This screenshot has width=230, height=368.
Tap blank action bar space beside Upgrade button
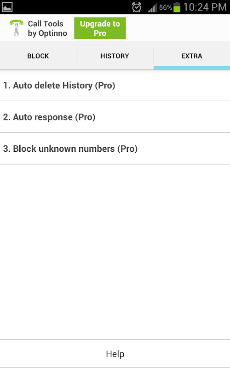tap(178, 28)
